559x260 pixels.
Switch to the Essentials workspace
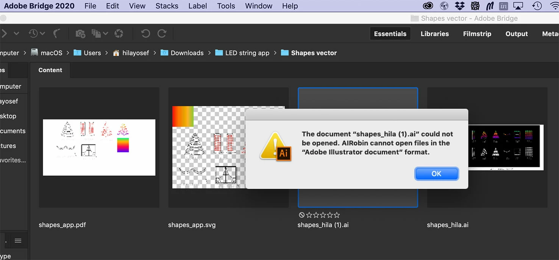click(x=390, y=34)
